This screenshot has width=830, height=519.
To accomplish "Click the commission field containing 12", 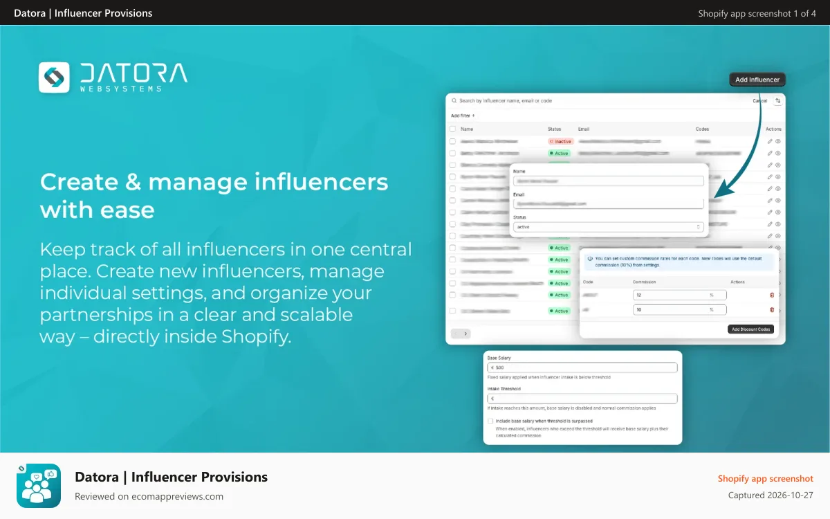I will (x=680, y=295).
